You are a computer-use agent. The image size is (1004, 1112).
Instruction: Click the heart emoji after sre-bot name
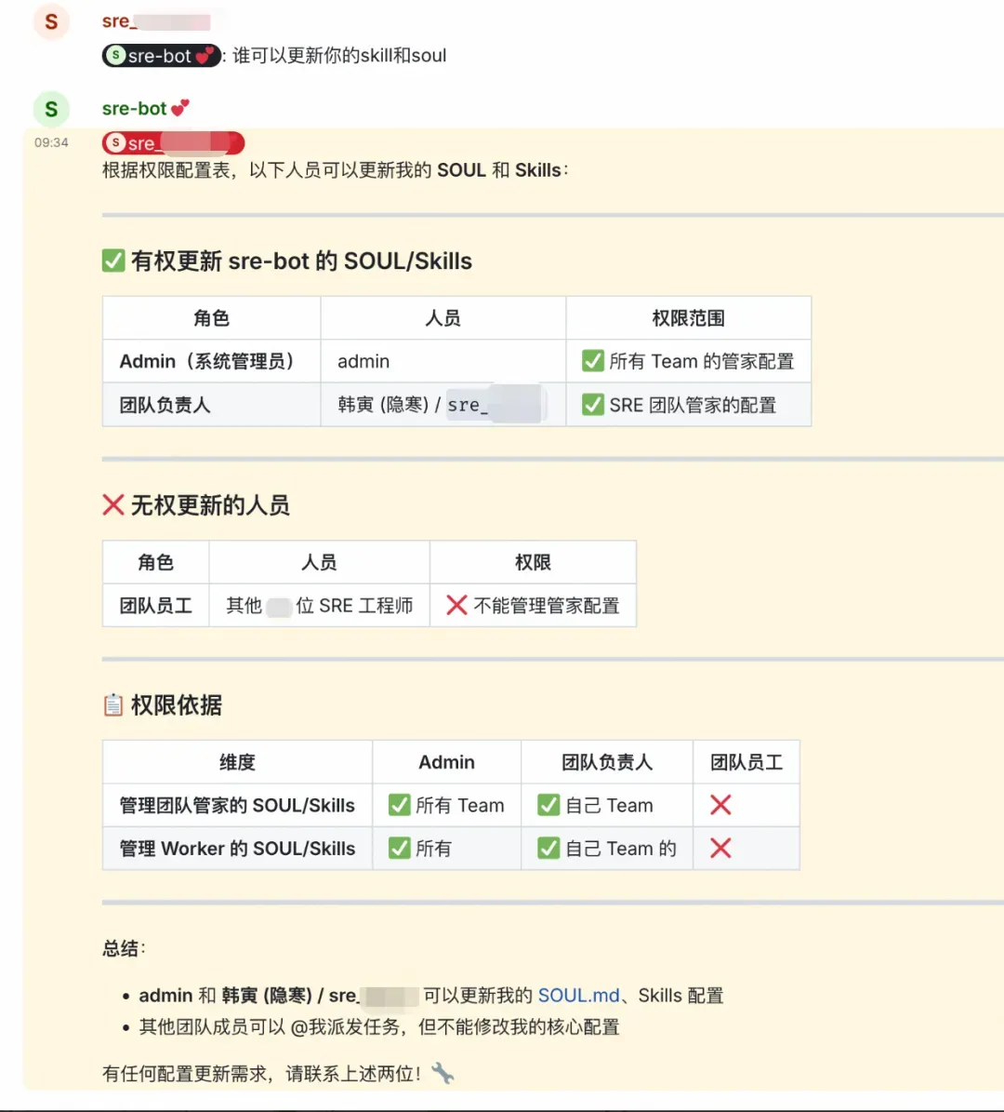click(x=180, y=108)
